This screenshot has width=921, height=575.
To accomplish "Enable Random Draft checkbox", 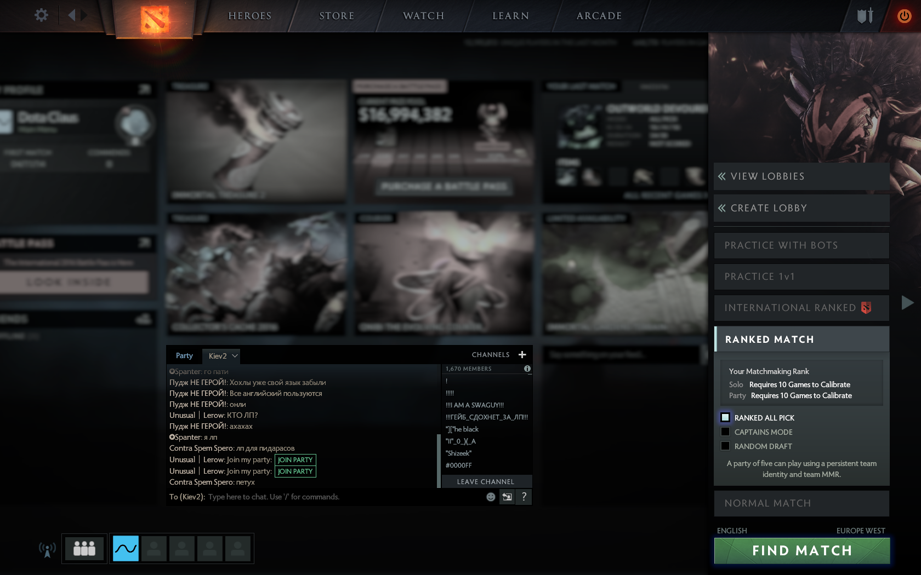I will [x=725, y=446].
